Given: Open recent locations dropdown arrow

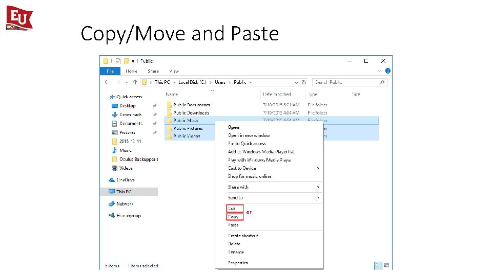Looking at the screenshot, I should pyautogui.click(x=127, y=82).
